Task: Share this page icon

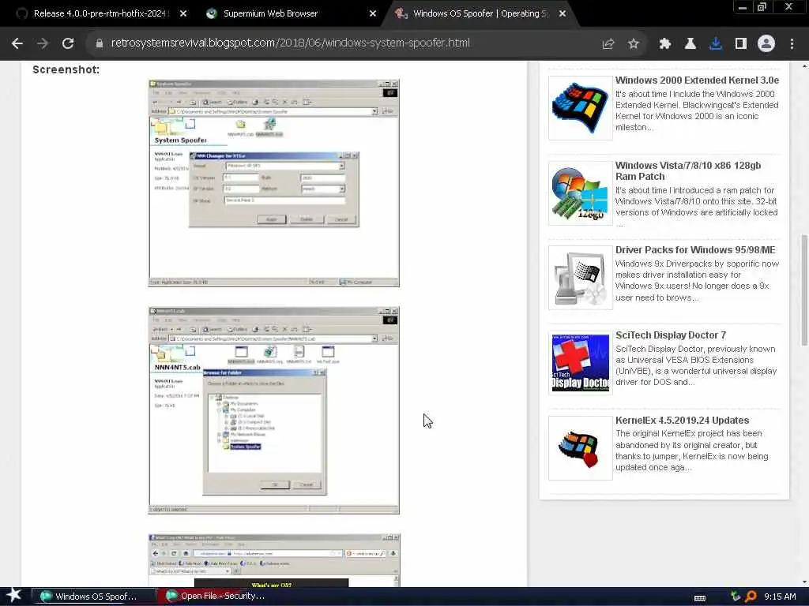Action: coord(608,44)
